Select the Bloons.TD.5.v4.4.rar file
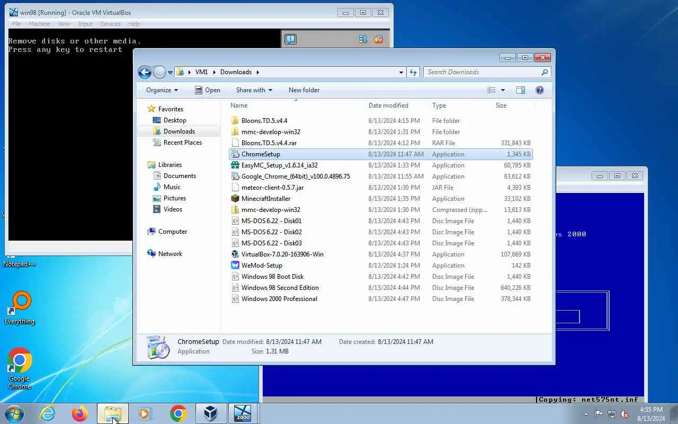Viewport: 678px width, 424px height. pos(269,143)
